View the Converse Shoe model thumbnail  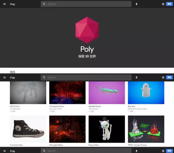[x=28, y=129]
